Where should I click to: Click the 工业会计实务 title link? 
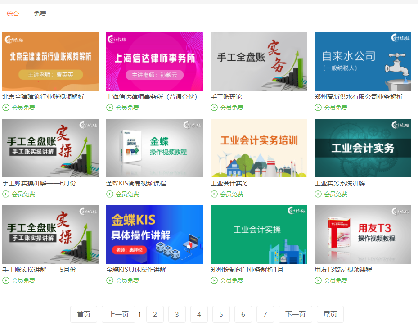click(x=229, y=183)
